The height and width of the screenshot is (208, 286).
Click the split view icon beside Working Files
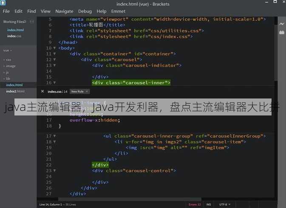tap(32, 22)
